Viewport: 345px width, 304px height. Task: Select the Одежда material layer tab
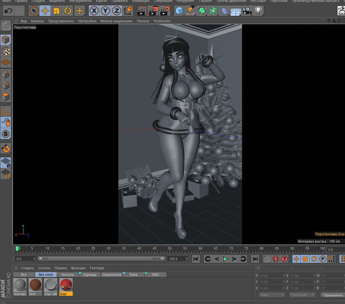[90, 275]
